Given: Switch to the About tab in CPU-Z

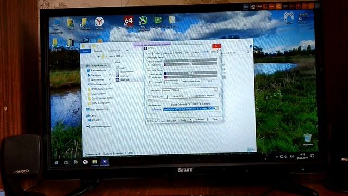Looking at the screenshot, I should pyautogui.click(x=214, y=52).
